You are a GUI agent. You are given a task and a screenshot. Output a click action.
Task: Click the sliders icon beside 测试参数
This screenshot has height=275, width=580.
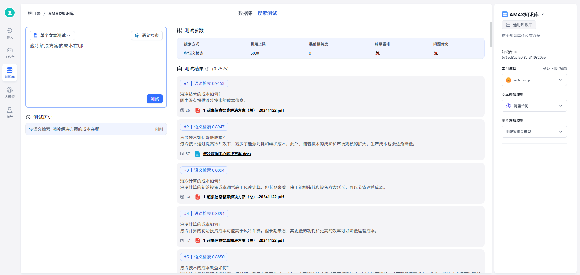point(180,30)
